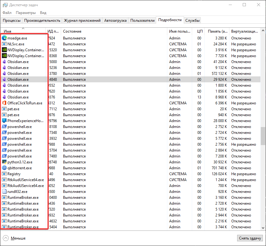Image resolution: width=266 pixels, height=246 pixels.
Task: Click the NLSvc.exe process icon
Action: click(x=4, y=44)
